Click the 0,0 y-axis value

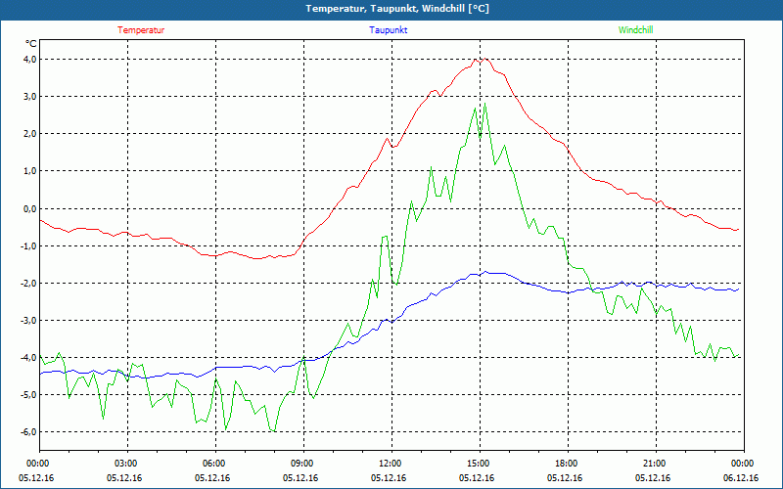(x=29, y=208)
